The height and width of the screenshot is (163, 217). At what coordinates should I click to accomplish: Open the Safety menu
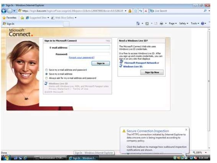click(x=184, y=23)
